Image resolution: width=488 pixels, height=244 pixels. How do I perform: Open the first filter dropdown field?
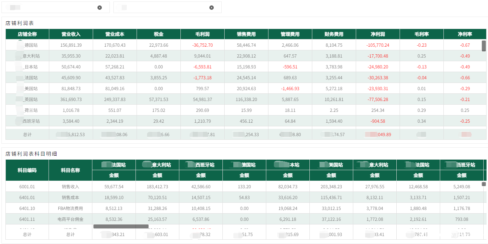click(x=51, y=8)
